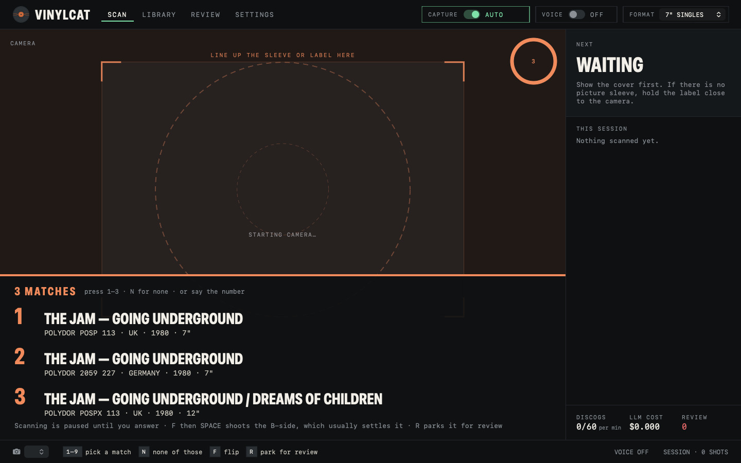
Task: Go to the Review tab in top navigation
Action: (x=205, y=14)
